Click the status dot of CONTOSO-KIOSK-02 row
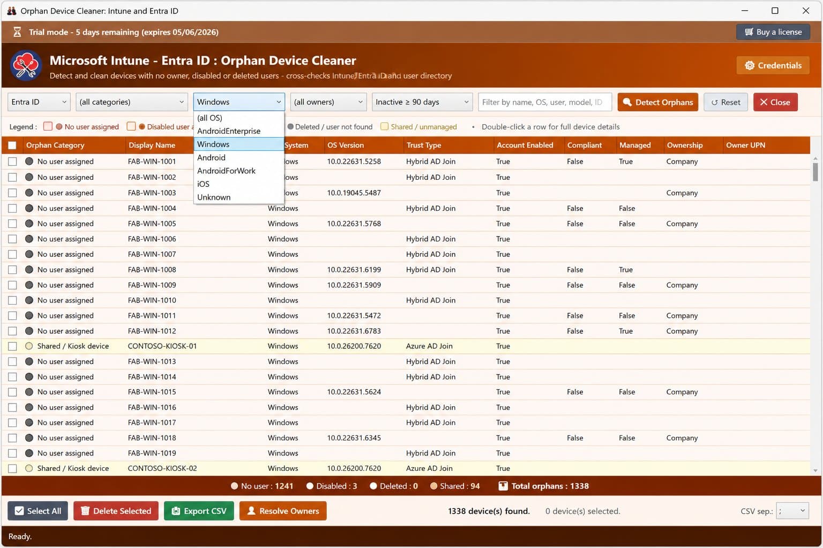The height and width of the screenshot is (548, 823). pos(29,468)
